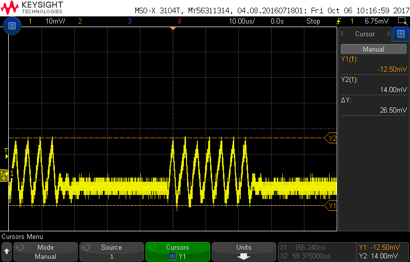Click the X2: 59.375000us readout
The image size is (410, 262).
pos(305,256)
